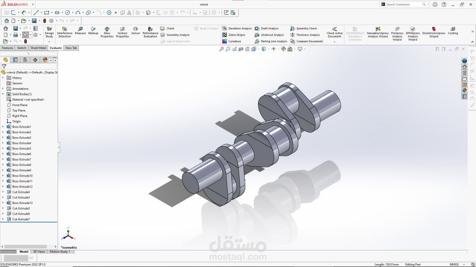Image resolution: width=476 pixels, height=267 pixels.
Task: Open the New Tab ribbon tab
Action: [x=71, y=48]
